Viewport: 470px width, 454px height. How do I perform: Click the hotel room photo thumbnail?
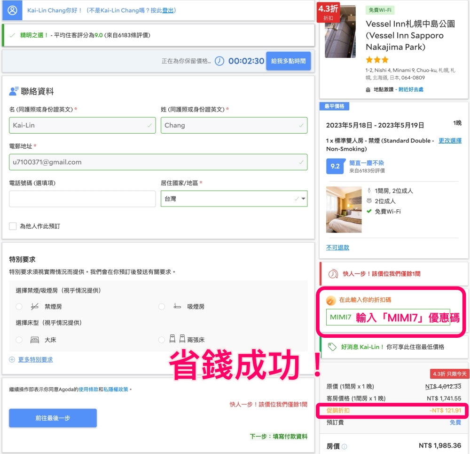click(x=344, y=209)
